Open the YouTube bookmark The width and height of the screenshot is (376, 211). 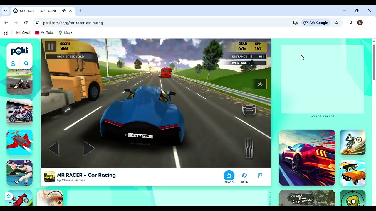pos(44,33)
